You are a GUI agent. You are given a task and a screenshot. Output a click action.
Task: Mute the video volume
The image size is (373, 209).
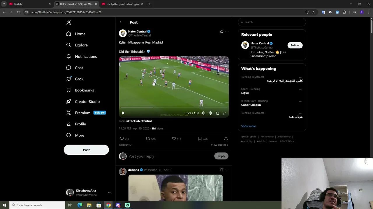click(203, 113)
